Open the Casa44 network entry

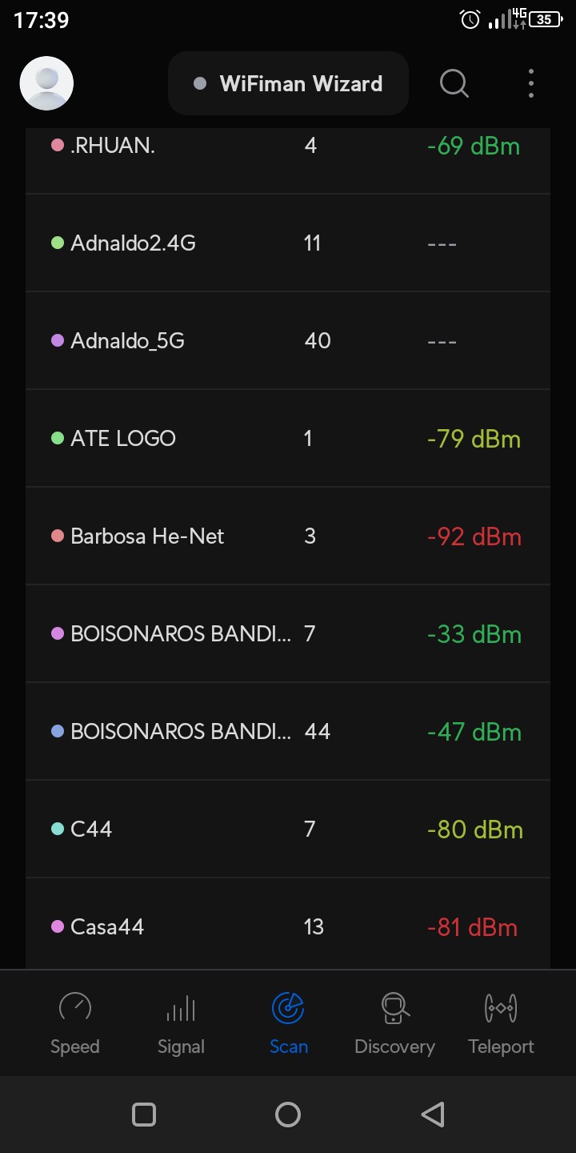tap(107, 927)
